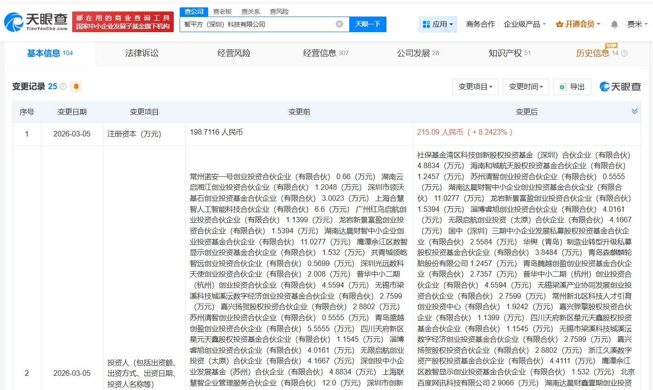Screen dimensions: 653x390
Task: Export records with the 导出 Excel button
Action: pyautogui.click(x=572, y=86)
